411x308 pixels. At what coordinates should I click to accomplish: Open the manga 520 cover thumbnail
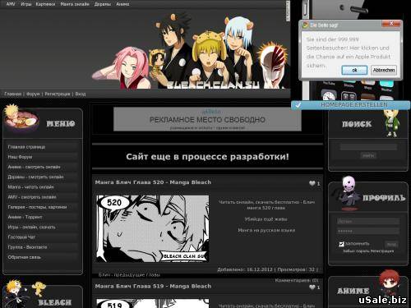click(153, 228)
